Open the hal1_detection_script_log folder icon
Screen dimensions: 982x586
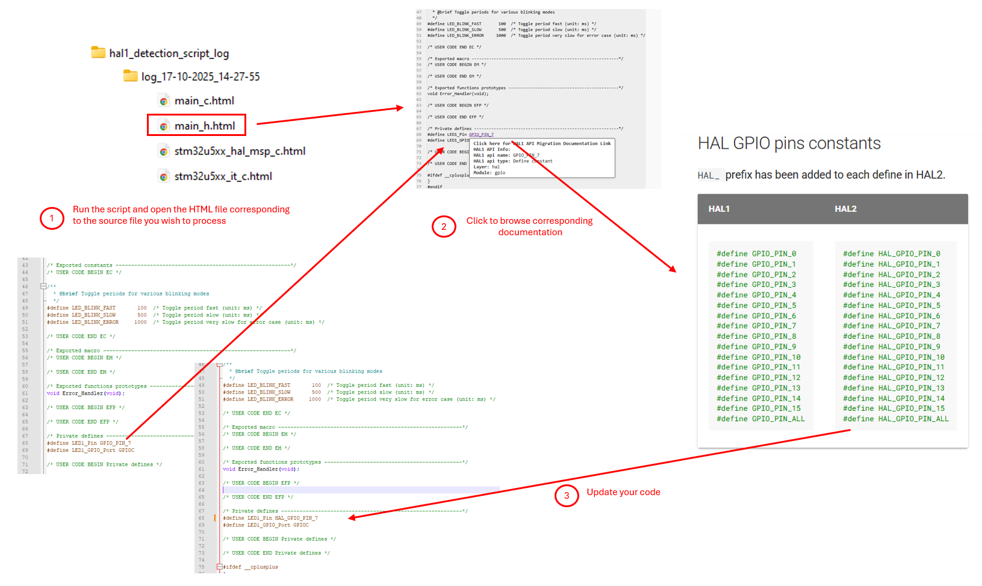pos(98,53)
